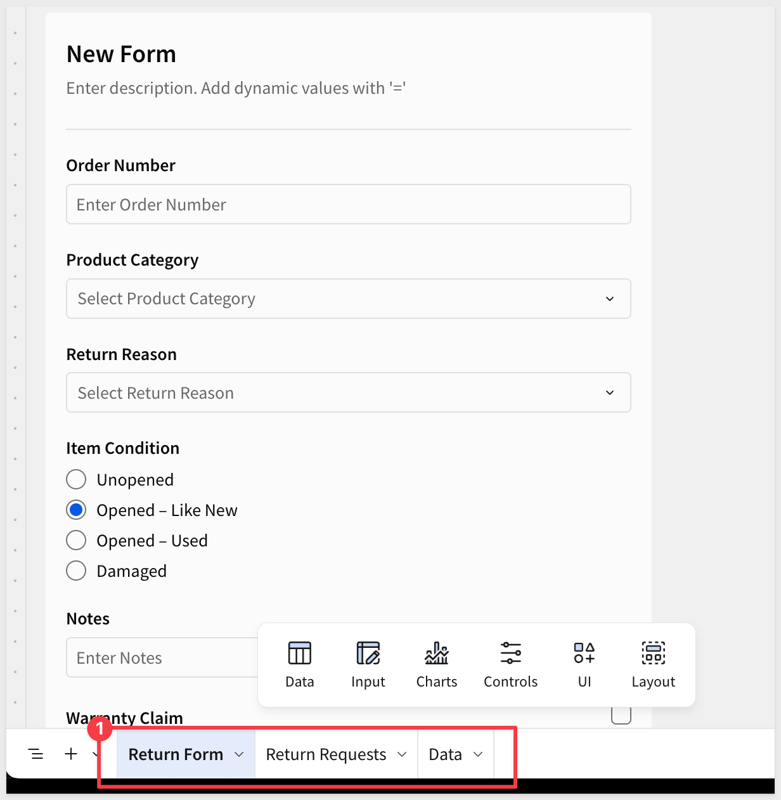The image size is (781, 800).
Task: Click the New Form title text
Action: 121,55
